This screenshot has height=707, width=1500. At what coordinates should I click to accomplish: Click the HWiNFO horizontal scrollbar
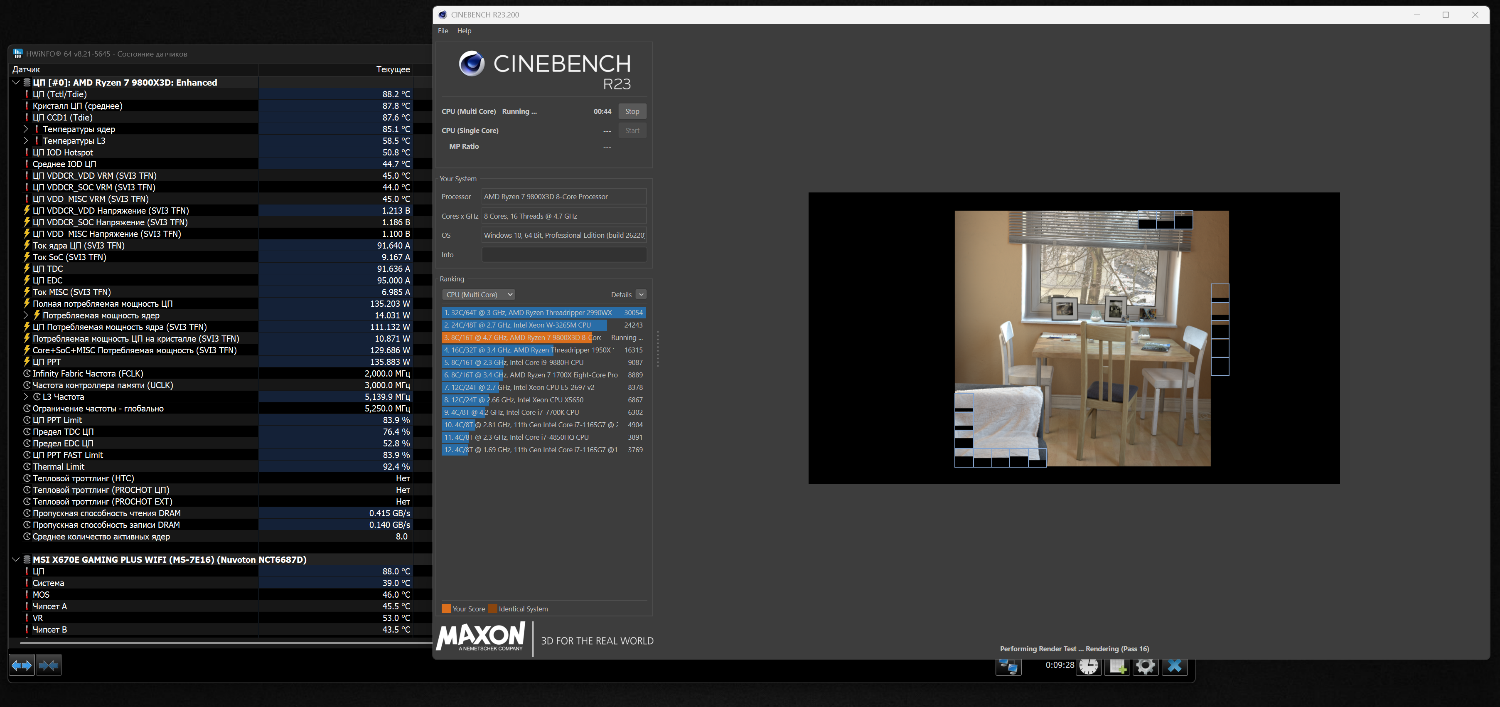click(x=226, y=643)
